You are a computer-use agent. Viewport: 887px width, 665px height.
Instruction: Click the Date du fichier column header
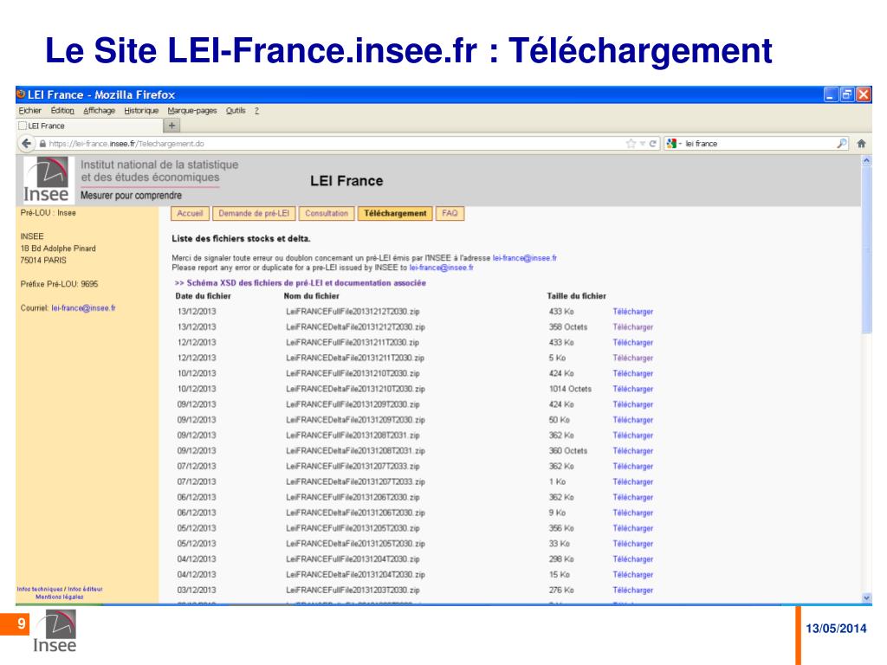[x=203, y=296]
